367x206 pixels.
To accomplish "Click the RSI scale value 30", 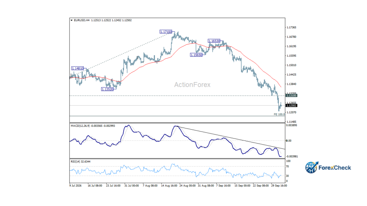I will pyautogui.click(x=287, y=176).
